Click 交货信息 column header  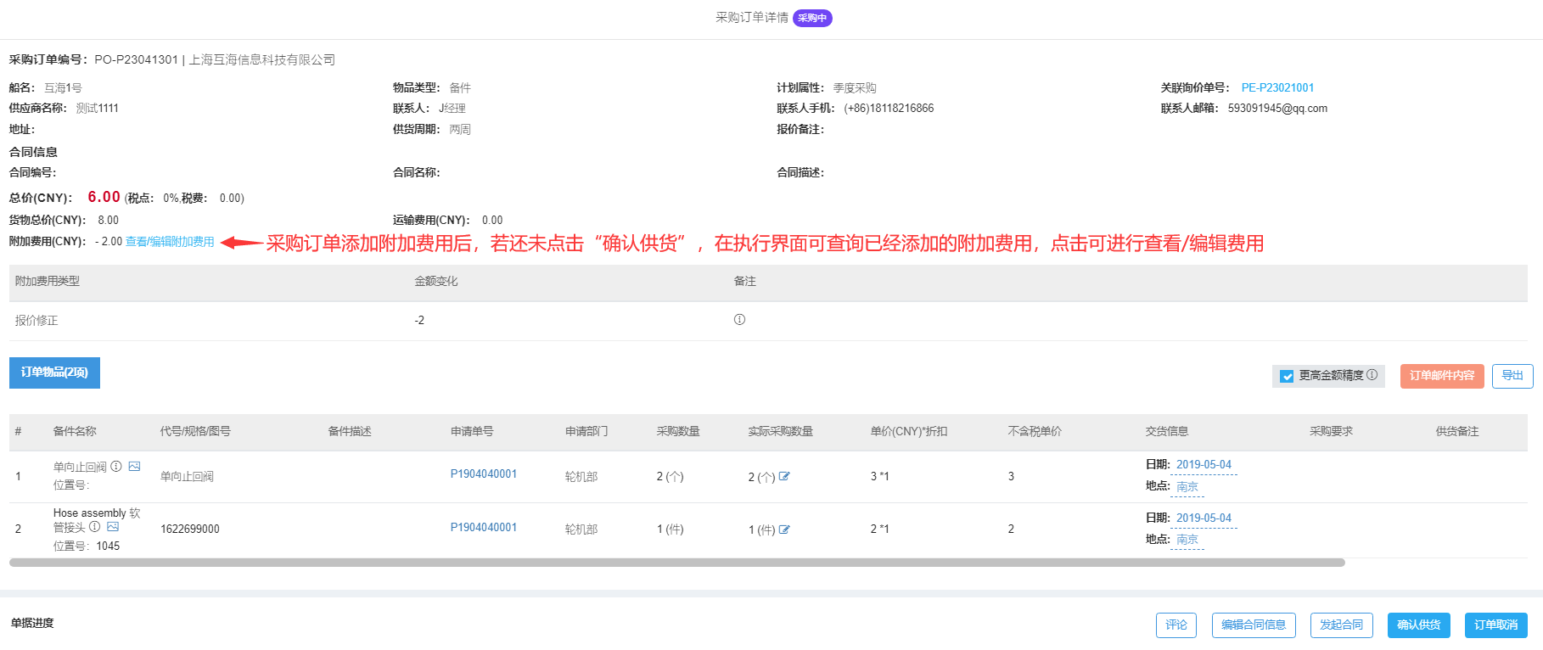[1167, 432]
